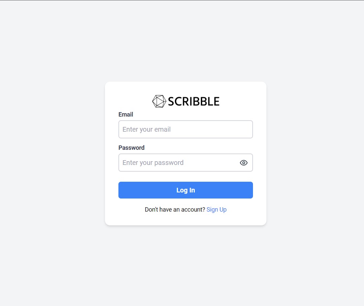This screenshot has height=306, width=364.
Task: Toggle password visibility with the eye icon
Action: pos(243,163)
